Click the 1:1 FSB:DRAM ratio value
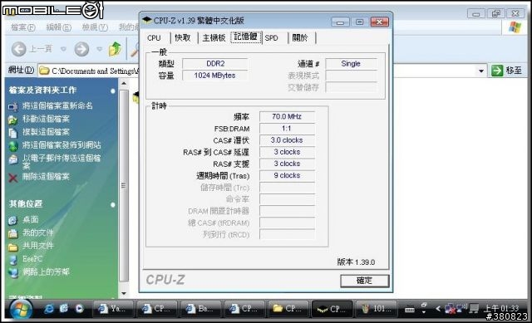This screenshot has height=323, width=532. point(287,129)
